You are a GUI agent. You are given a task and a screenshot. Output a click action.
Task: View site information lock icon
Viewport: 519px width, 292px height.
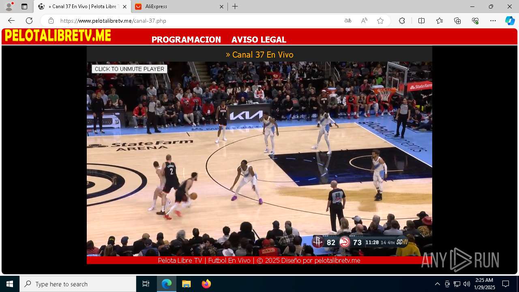point(51,21)
